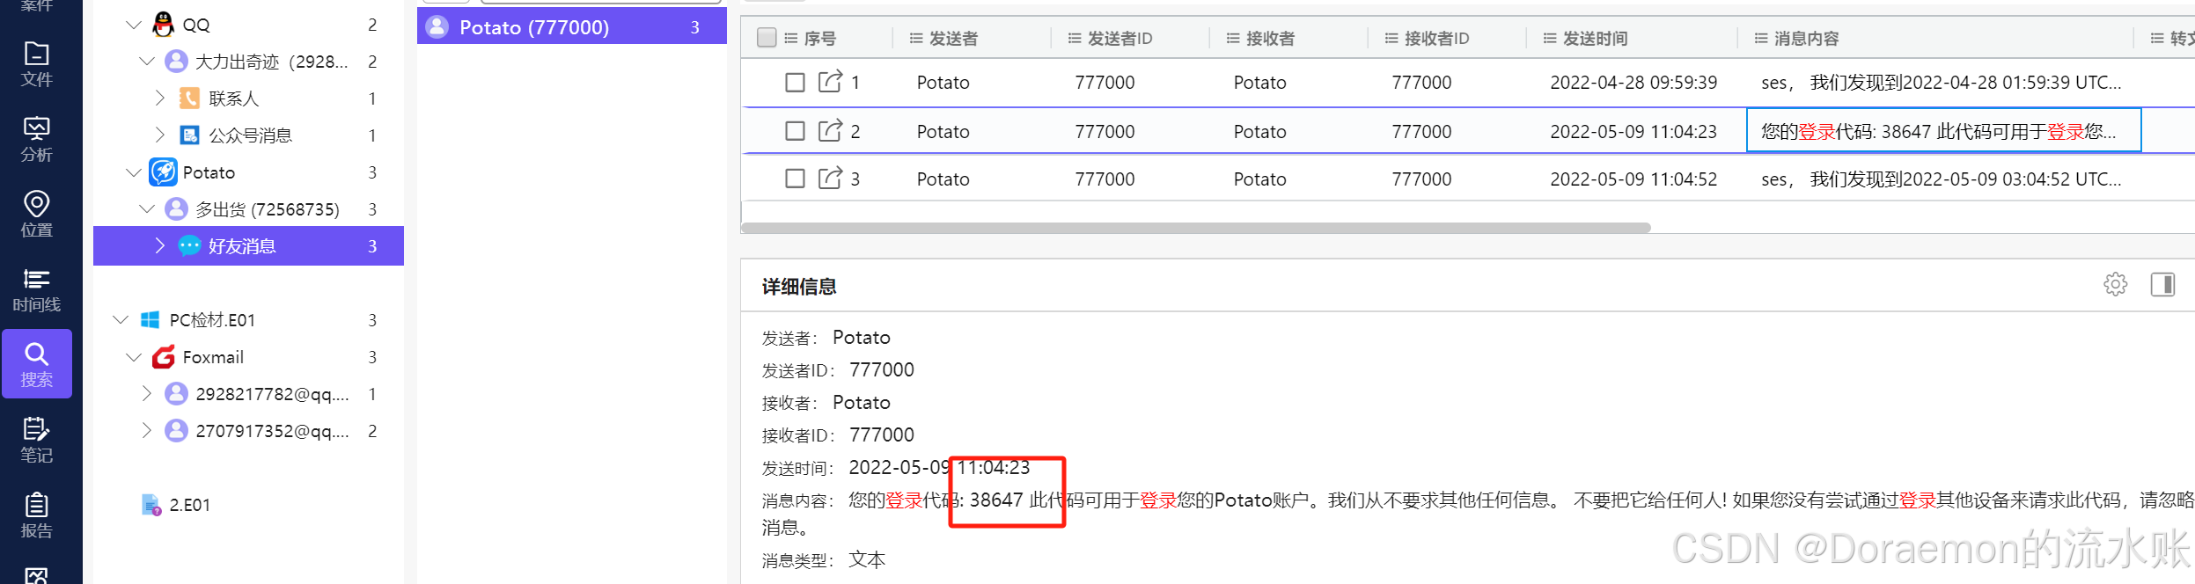Click the avatar in Potato (777000) conversation
Image resolution: width=2195 pixels, height=584 pixels.
click(x=437, y=27)
